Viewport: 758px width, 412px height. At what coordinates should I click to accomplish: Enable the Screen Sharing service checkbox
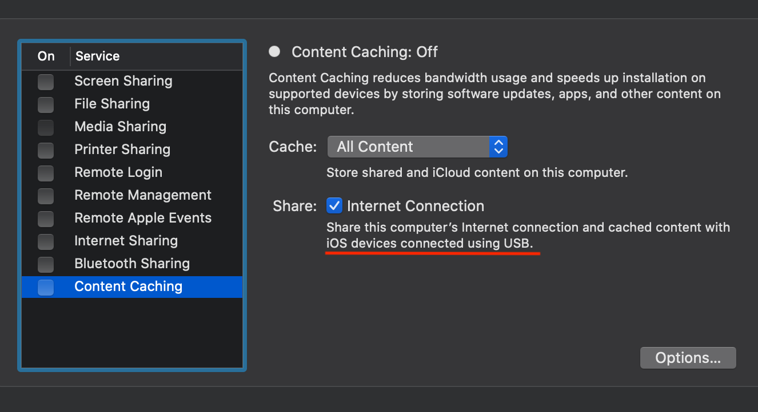(46, 82)
